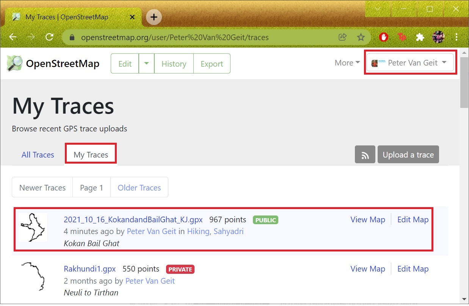The image size is (469, 306).
Task: Open the Peter Van Geit user menu
Action: (410, 63)
